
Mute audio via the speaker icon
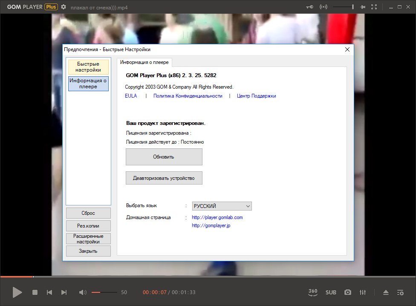pos(83,292)
